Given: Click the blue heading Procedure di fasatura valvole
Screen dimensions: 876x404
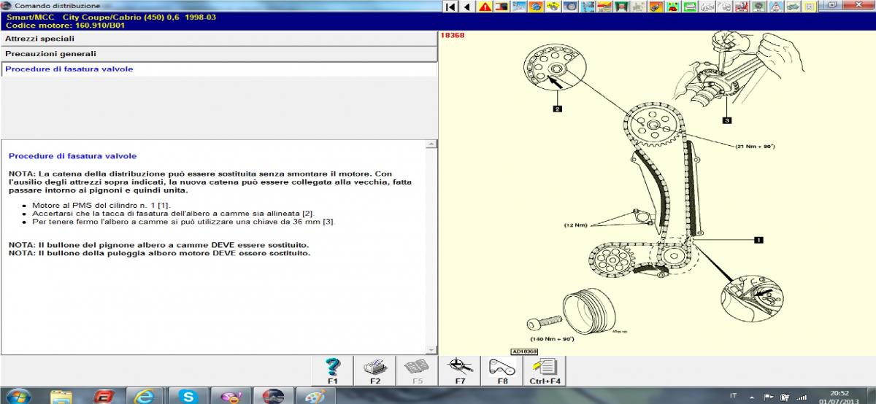Looking at the screenshot, I should coord(72,156).
